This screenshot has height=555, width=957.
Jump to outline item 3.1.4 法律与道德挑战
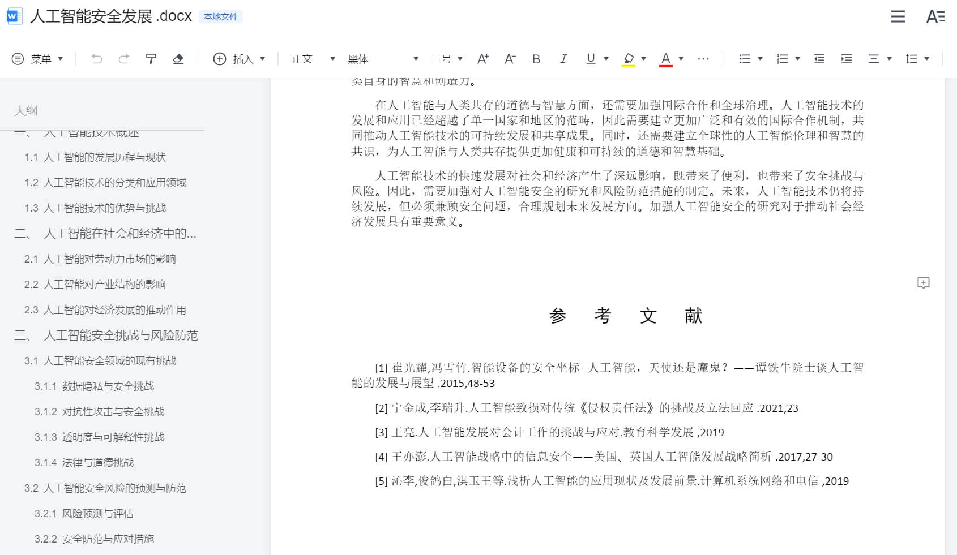97,462
